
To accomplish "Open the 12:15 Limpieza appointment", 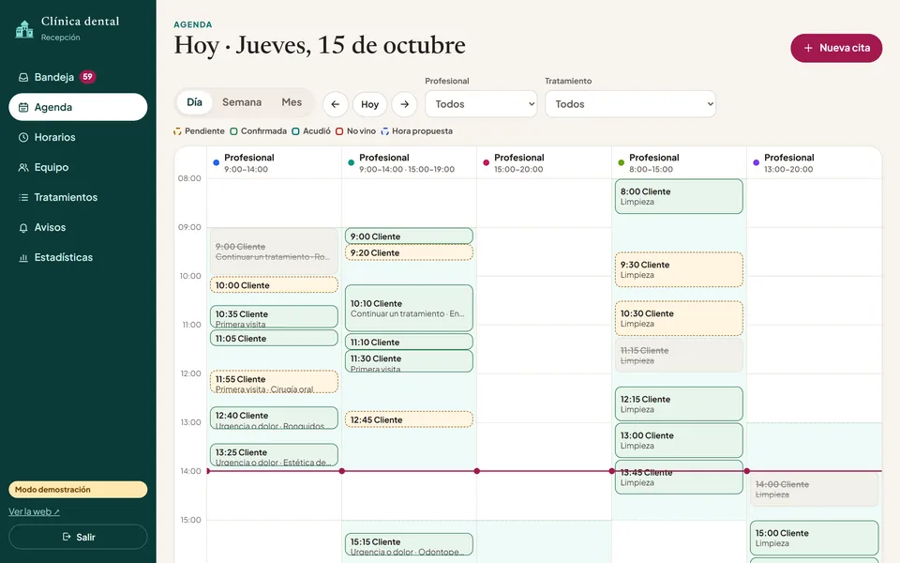I will (679, 403).
